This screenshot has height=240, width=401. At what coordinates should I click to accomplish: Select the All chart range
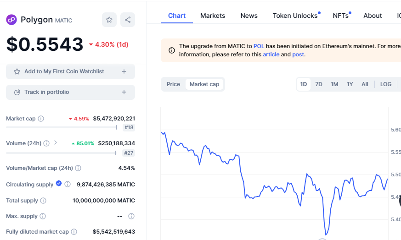pyautogui.click(x=365, y=84)
